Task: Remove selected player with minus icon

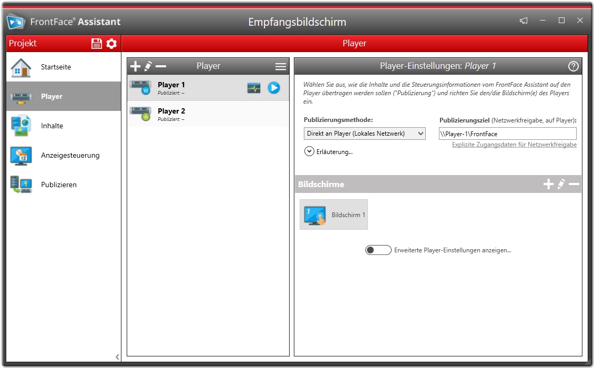Action: pyautogui.click(x=161, y=66)
